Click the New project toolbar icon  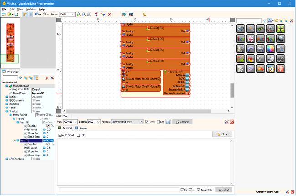coord(4,15)
